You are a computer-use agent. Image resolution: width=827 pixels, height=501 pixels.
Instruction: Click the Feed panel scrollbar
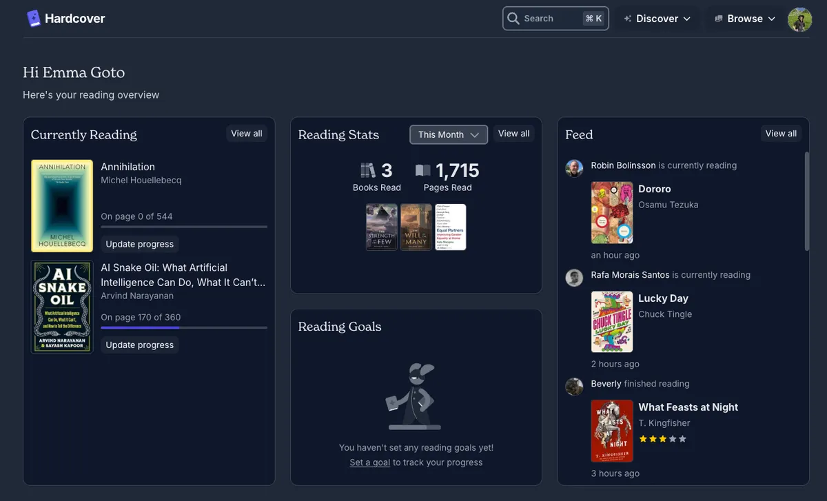pyautogui.click(x=806, y=201)
